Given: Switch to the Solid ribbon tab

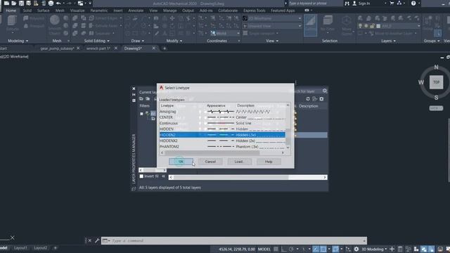Looking at the screenshot, I should (27, 11).
